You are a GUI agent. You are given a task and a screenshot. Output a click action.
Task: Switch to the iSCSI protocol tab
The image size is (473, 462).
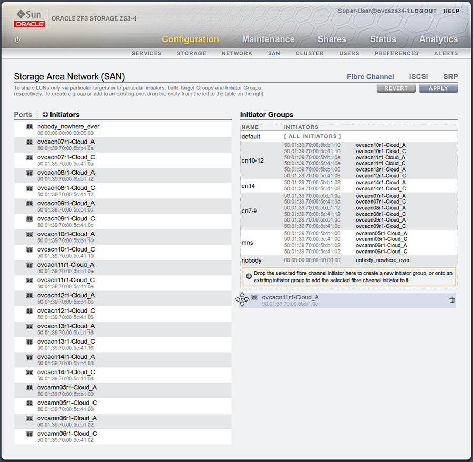[x=418, y=76]
